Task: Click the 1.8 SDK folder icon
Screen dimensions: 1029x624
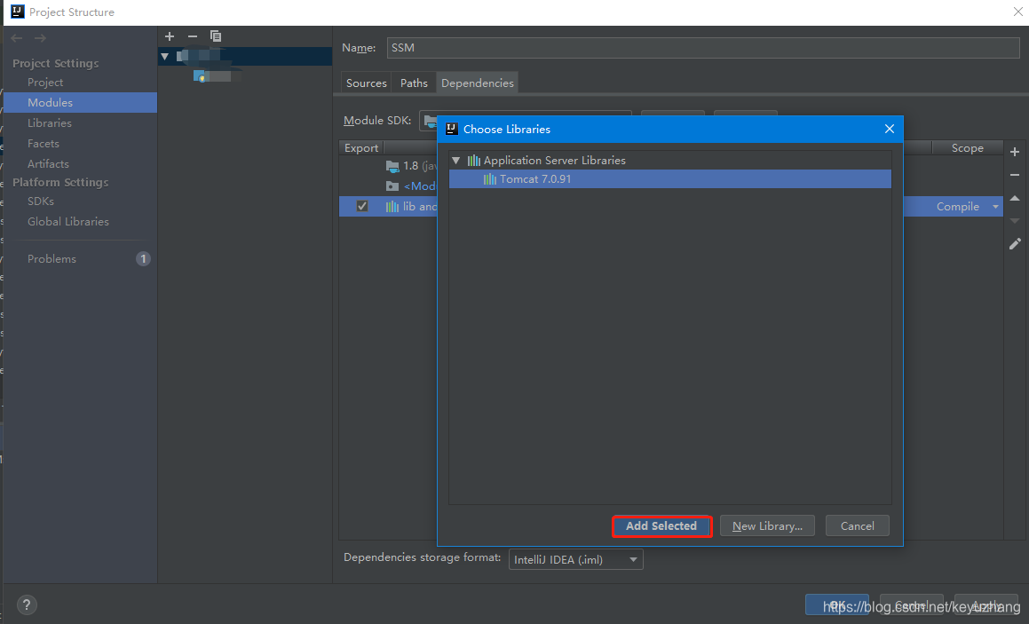Action: click(x=392, y=166)
